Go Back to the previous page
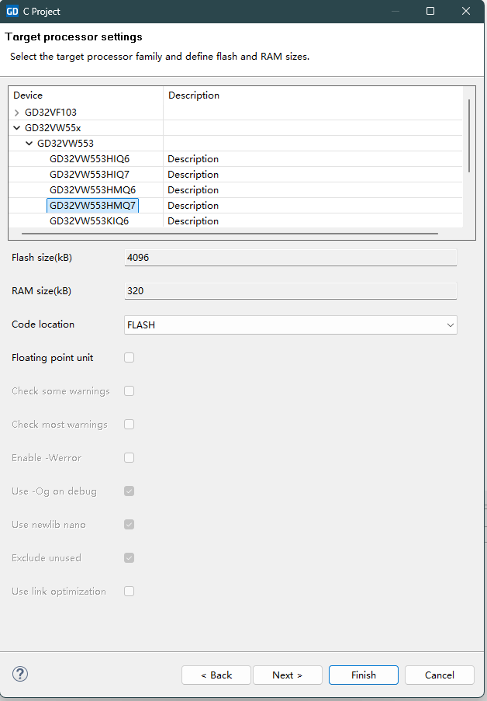The image size is (487, 701). pos(216,675)
